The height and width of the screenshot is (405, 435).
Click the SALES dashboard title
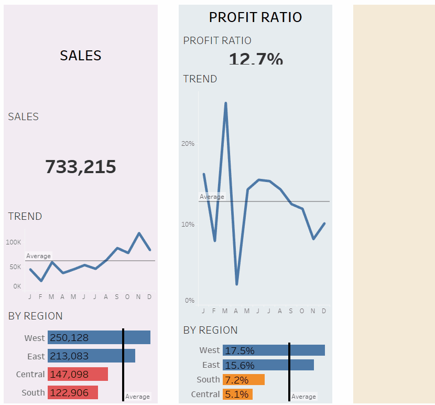click(81, 56)
